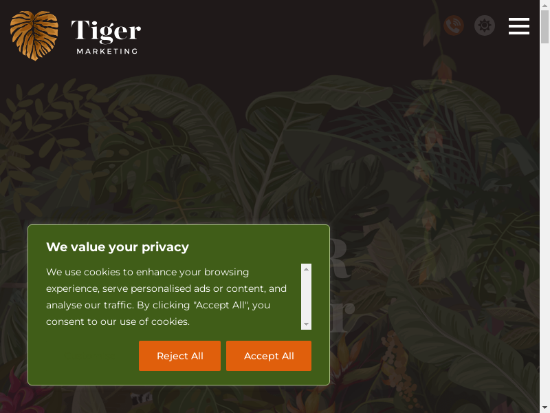Viewport: 550px width, 413px height.
Task: Click the Tiger wordmark in the header
Action: coord(106,30)
